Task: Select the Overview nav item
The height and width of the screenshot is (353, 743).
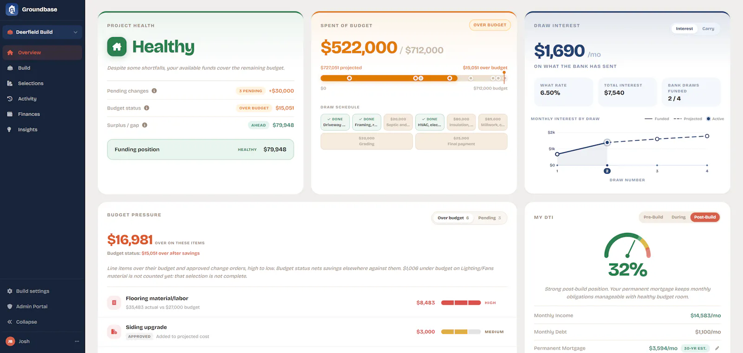Action: click(x=42, y=52)
